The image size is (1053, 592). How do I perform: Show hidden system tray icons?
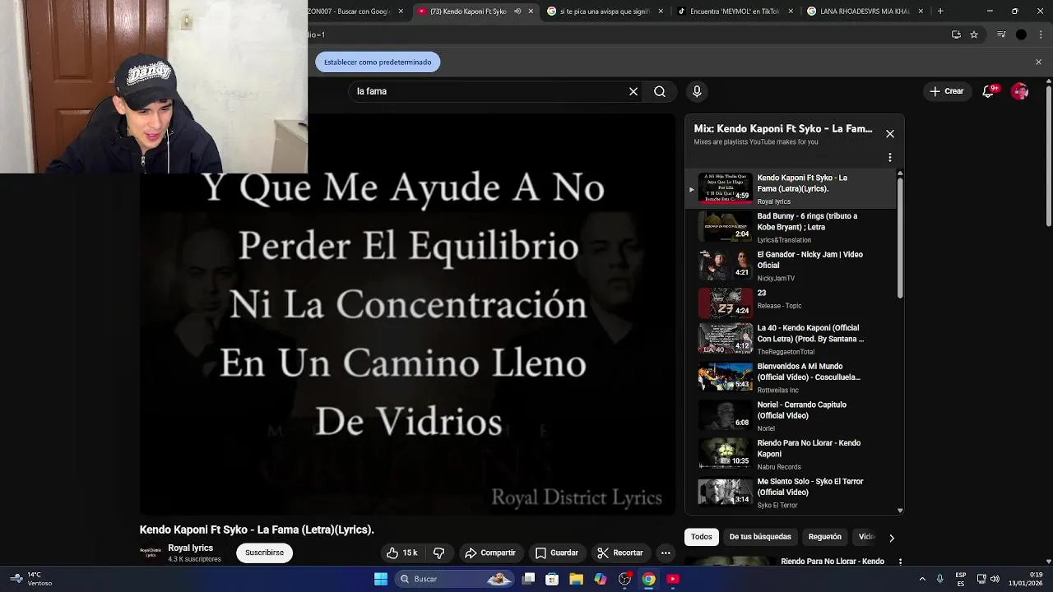tap(922, 579)
